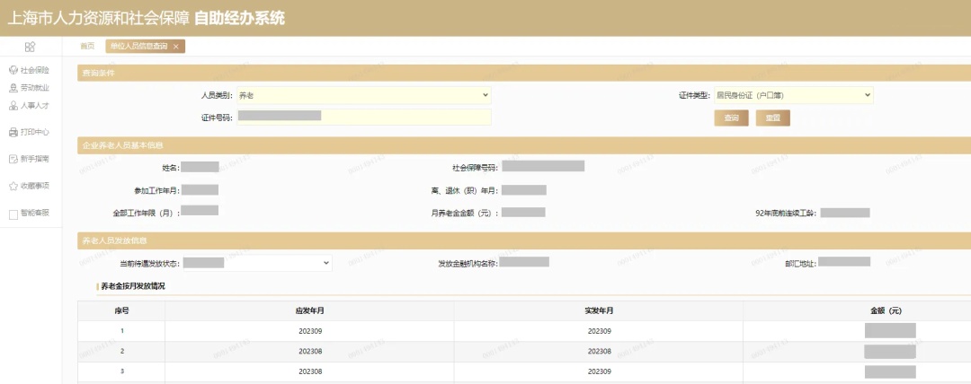
Task: Close the 单位人员信息查询 tab
Action: [176, 47]
